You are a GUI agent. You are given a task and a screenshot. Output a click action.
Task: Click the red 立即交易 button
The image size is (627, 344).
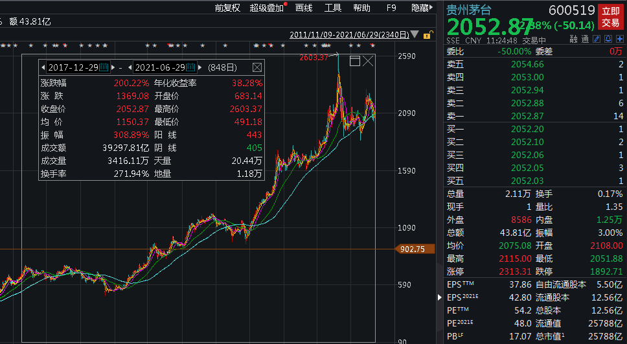pyautogui.click(x=611, y=16)
